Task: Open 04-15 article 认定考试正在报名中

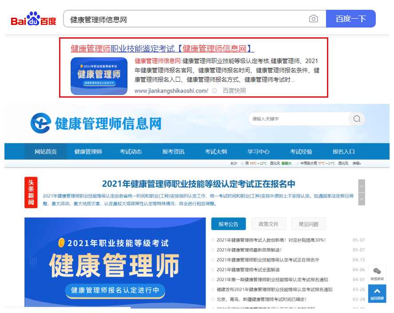Action: point(268,260)
